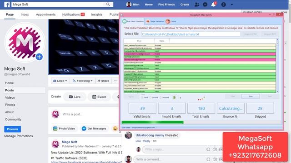Click the search magnifier icon
This screenshot has height=163, width=291.
click(x=108, y=4)
